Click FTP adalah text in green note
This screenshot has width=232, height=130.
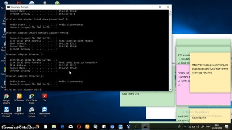pos(184,55)
